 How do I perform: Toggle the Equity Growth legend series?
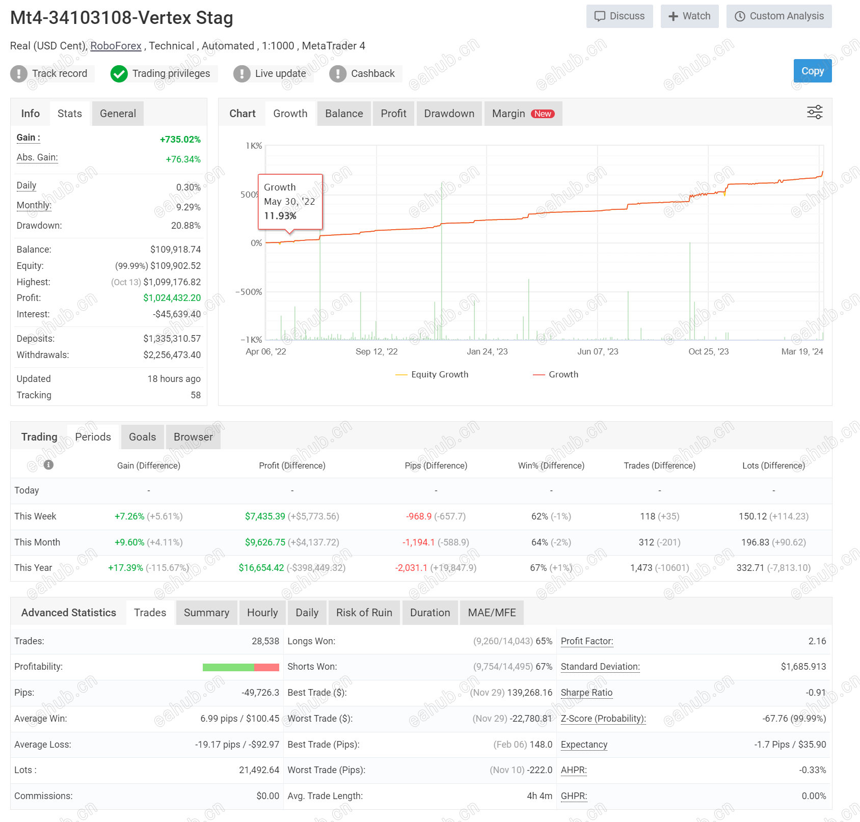[x=432, y=374]
